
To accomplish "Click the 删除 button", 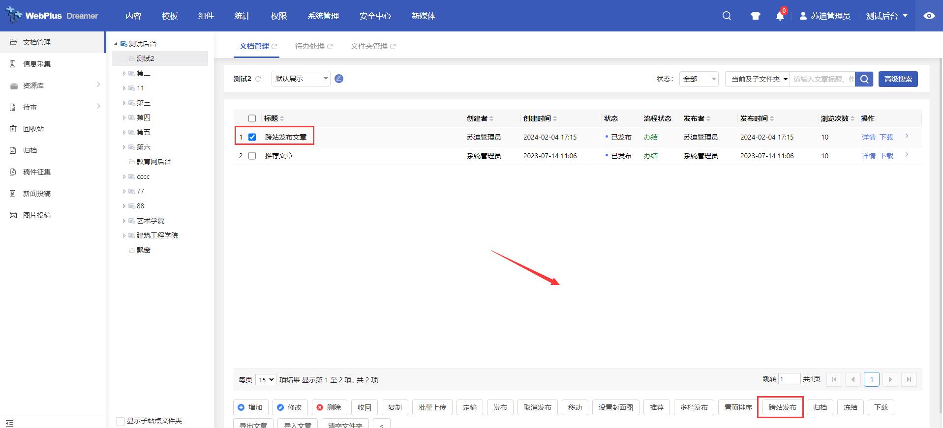I will pos(329,407).
